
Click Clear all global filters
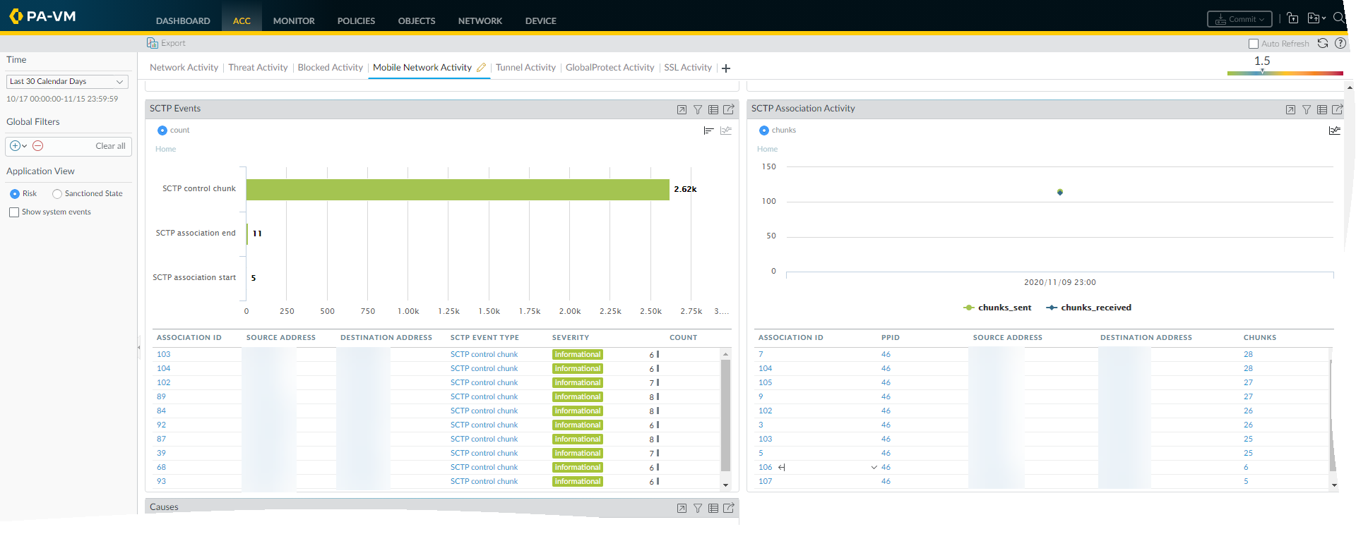click(x=110, y=146)
